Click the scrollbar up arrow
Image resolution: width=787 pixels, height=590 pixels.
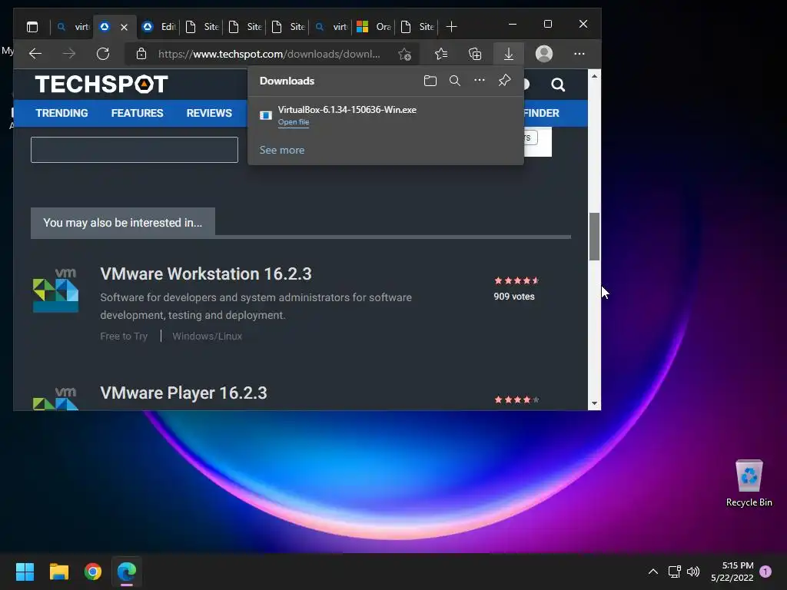coord(594,76)
